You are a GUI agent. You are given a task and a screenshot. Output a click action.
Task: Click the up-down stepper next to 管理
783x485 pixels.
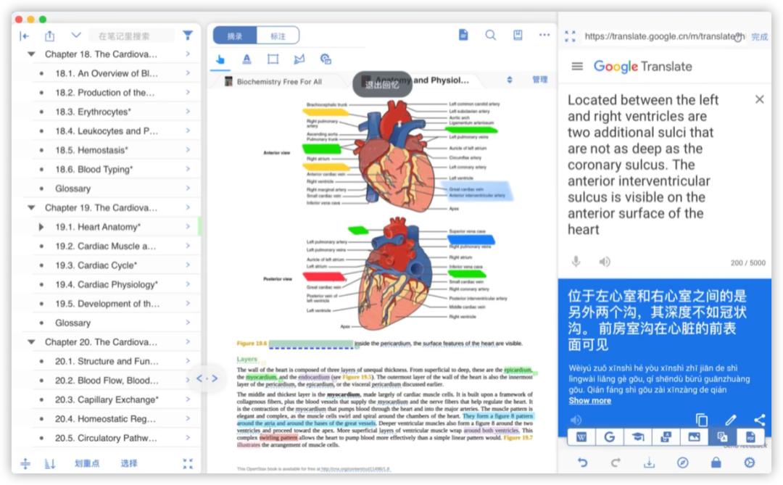(x=510, y=80)
